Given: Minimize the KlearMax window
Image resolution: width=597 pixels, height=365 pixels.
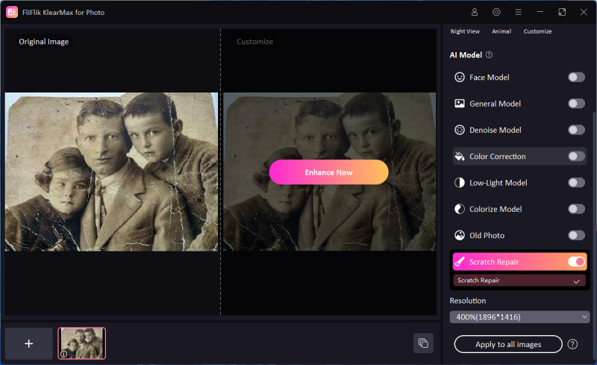Looking at the screenshot, I should [x=540, y=12].
